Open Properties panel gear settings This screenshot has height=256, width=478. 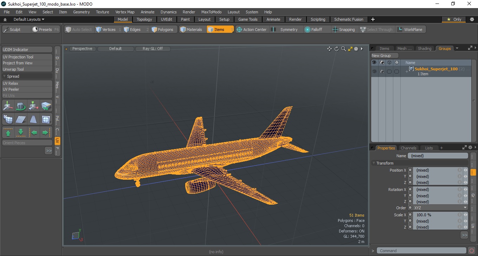(470, 148)
